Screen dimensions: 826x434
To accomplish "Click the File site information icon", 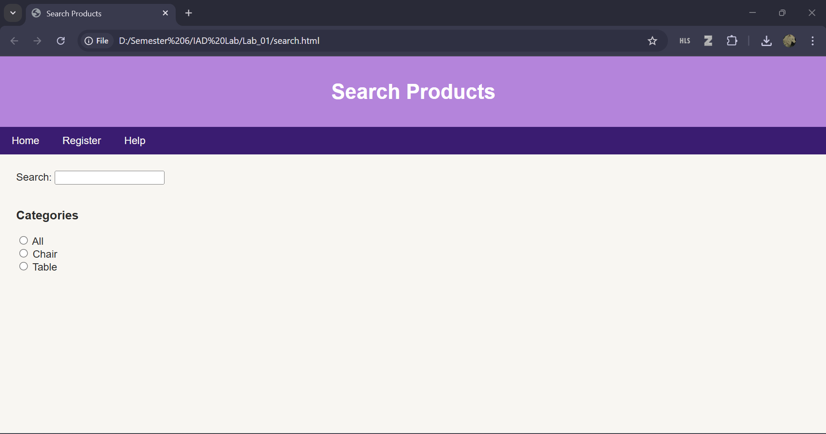I will point(97,41).
